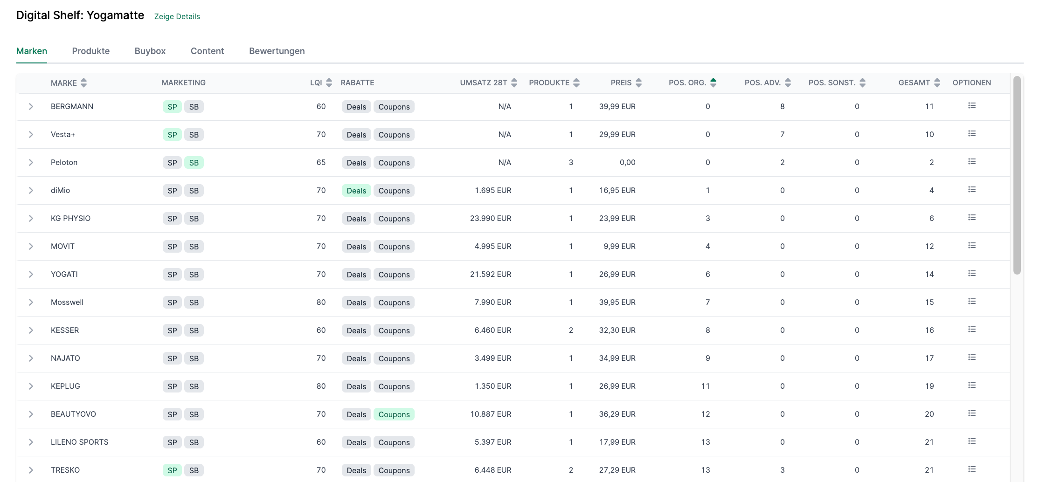
Task: Click the MARKETING column header
Action: (x=183, y=83)
